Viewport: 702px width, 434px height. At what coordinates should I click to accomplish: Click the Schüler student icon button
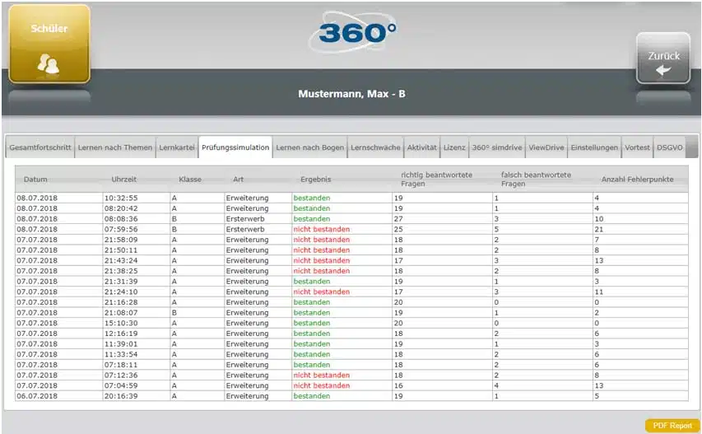click(49, 44)
